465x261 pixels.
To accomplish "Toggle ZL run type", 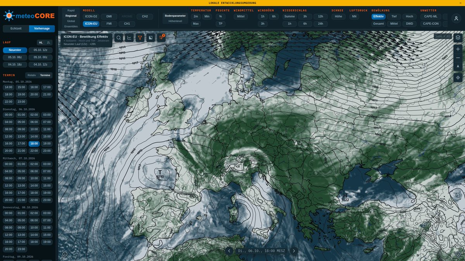I will pyautogui.click(x=48, y=43).
